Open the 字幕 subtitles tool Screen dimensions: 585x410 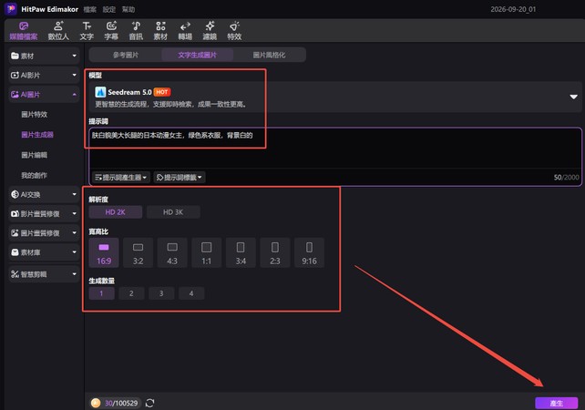pos(111,31)
